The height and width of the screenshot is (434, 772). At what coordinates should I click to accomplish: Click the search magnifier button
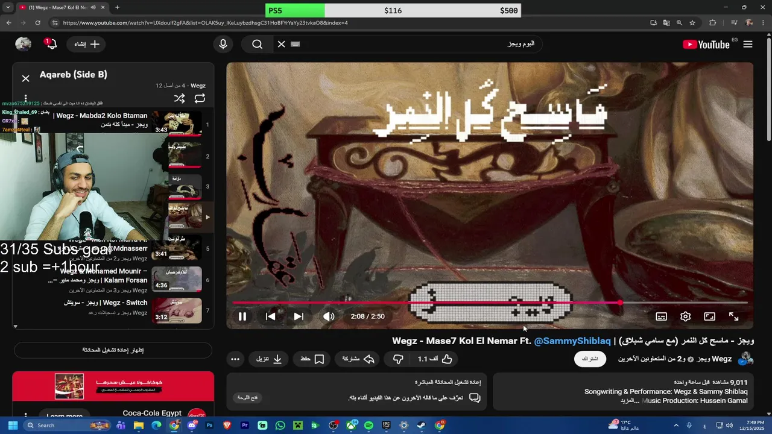258,44
